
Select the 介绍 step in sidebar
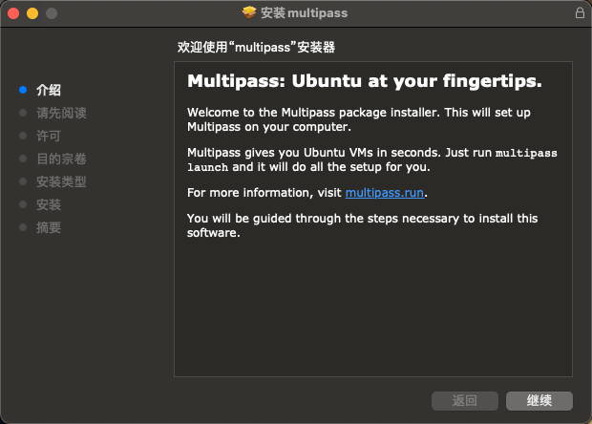(49, 90)
